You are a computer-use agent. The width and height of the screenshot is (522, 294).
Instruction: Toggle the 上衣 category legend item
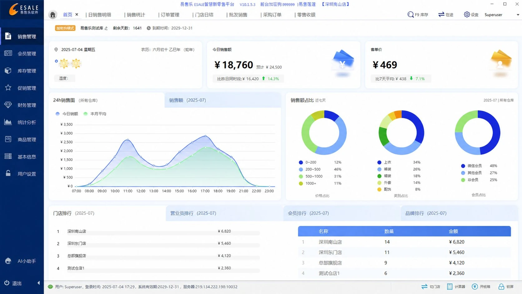pos(384,162)
